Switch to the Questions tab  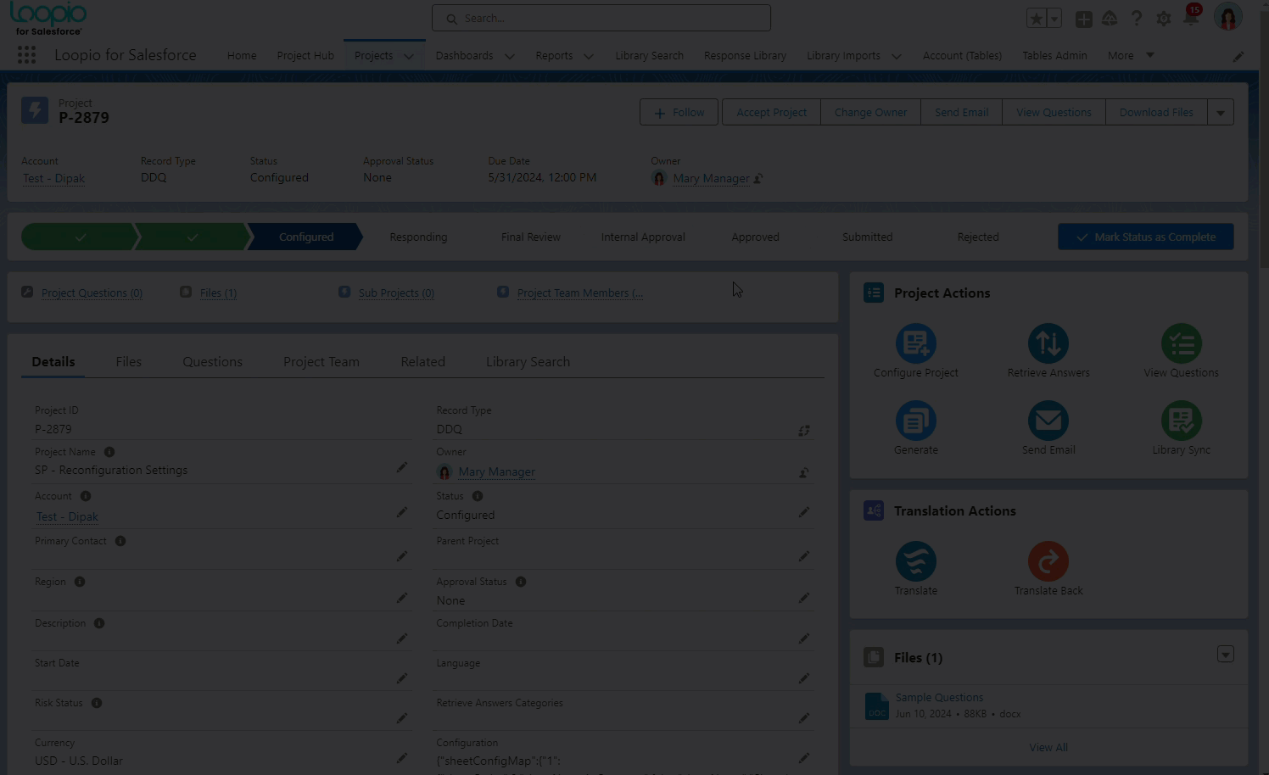point(212,361)
